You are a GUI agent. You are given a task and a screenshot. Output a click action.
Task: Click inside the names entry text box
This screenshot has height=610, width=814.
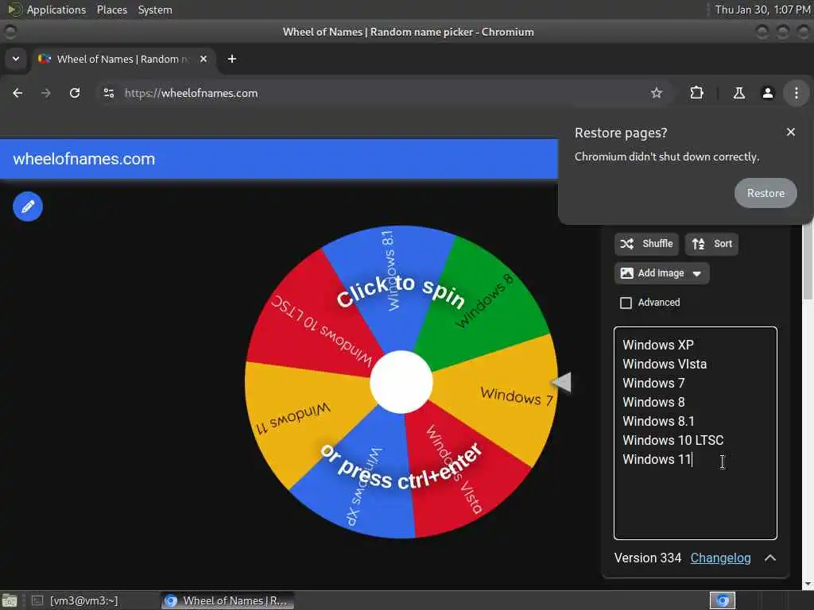[x=695, y=433]
